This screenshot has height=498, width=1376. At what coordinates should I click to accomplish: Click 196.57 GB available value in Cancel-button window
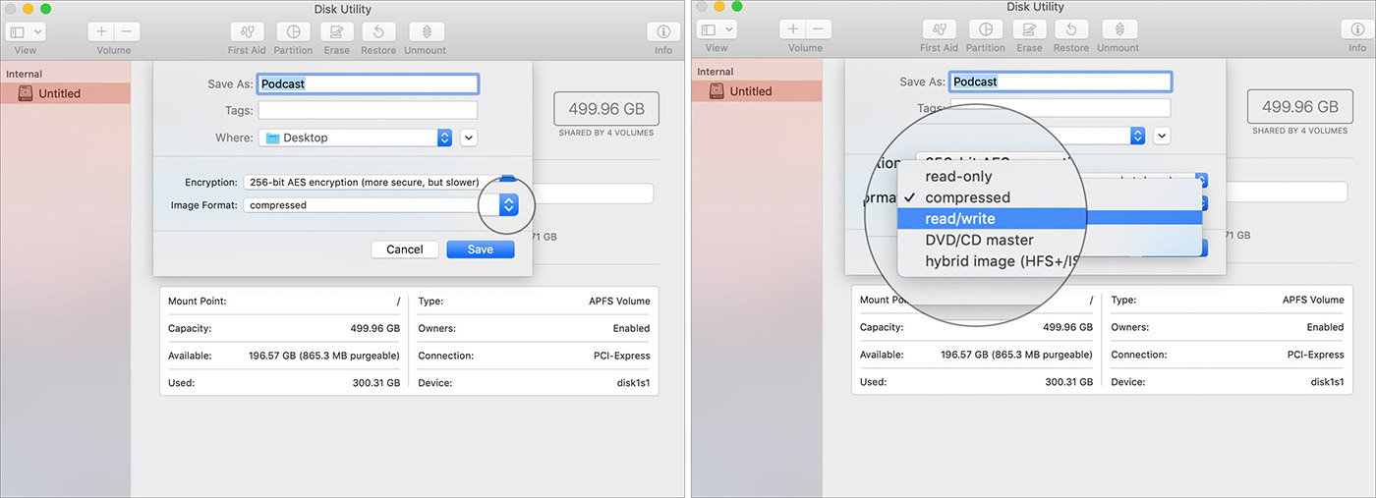tap(324, 355)
